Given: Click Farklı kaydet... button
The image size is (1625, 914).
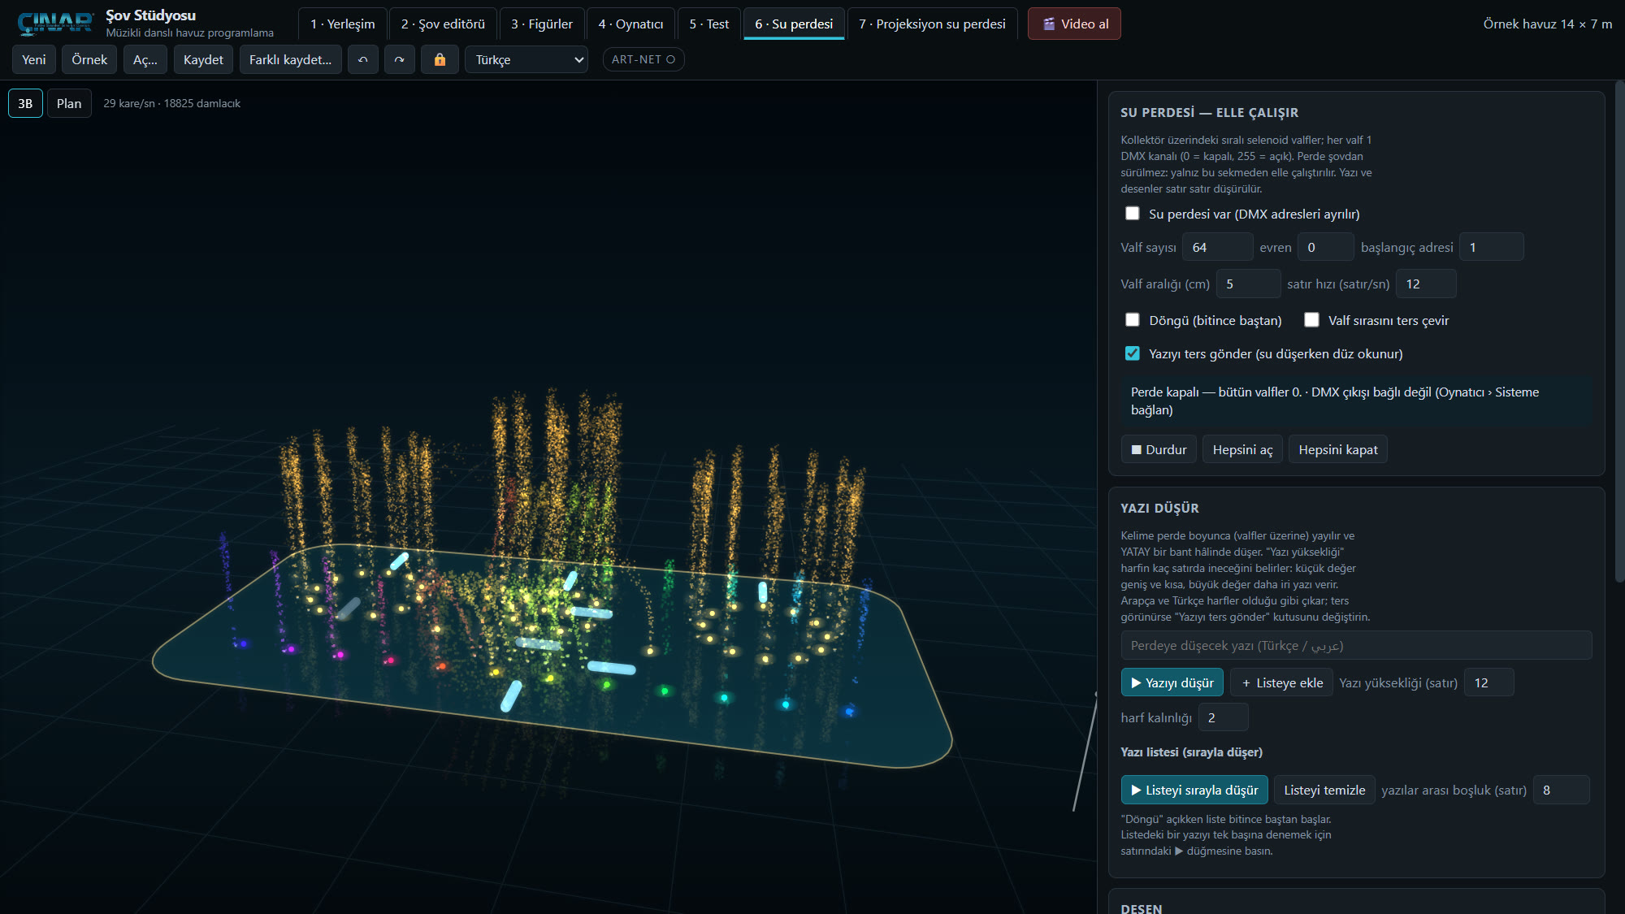Looking at the screenshot, I should [x=290, y=60].
